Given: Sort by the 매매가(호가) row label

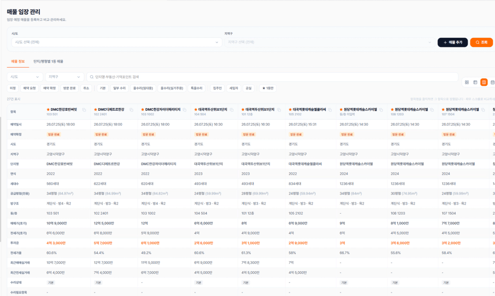Looking at the screenshot, I should click(x=18, y=223).
